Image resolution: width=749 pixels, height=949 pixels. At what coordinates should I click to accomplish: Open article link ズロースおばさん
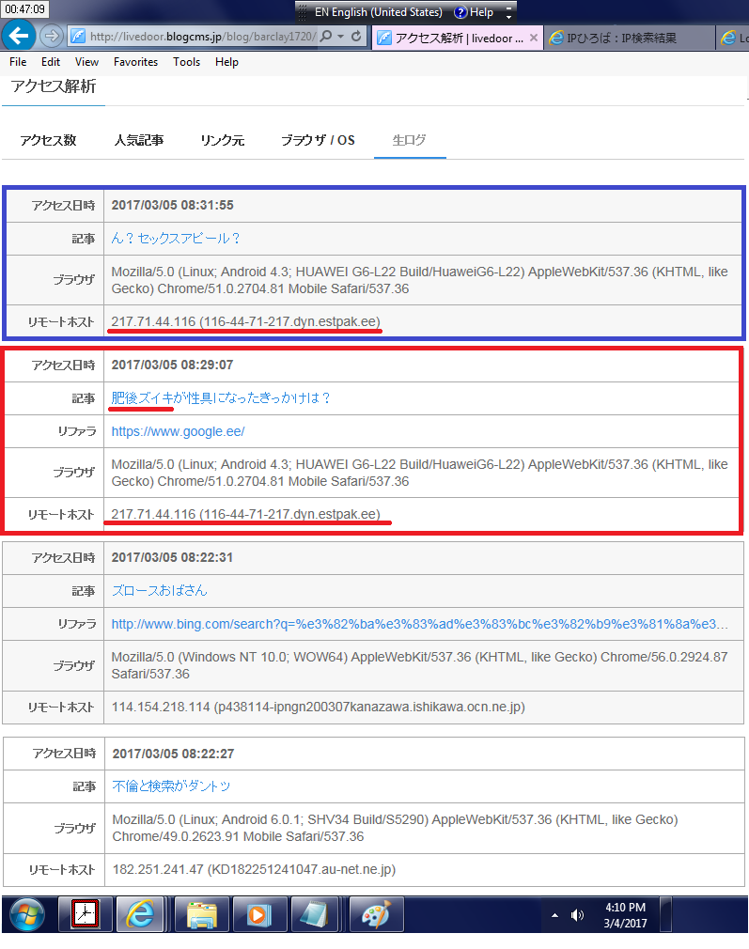point(160,591)
